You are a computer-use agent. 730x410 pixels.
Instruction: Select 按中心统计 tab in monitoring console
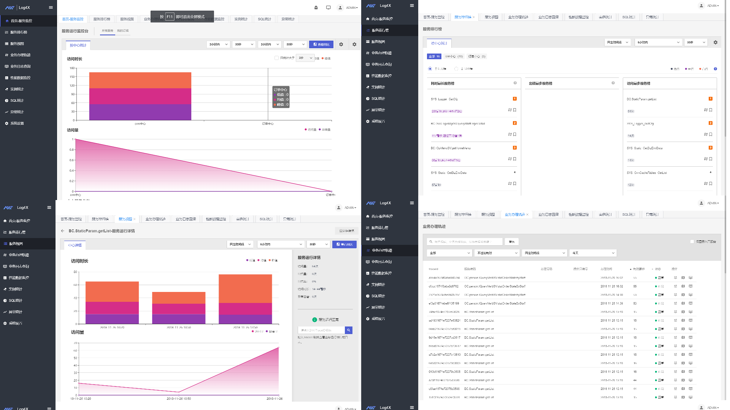point(78,45)
